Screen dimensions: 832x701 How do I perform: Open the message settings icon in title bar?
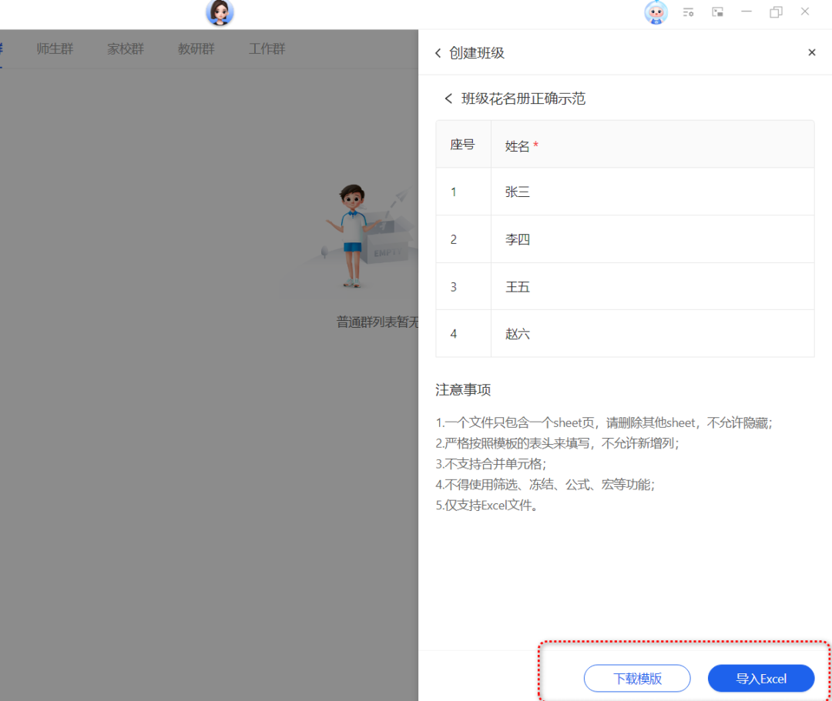pos(688,12)
